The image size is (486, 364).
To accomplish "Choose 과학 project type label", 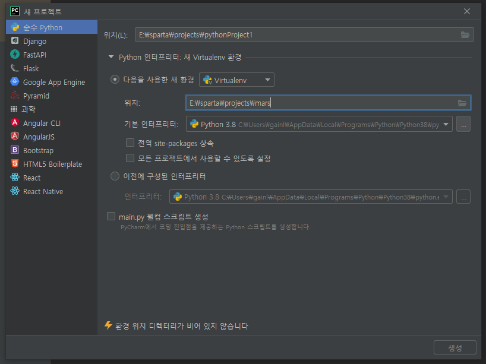I will point(29,109).
